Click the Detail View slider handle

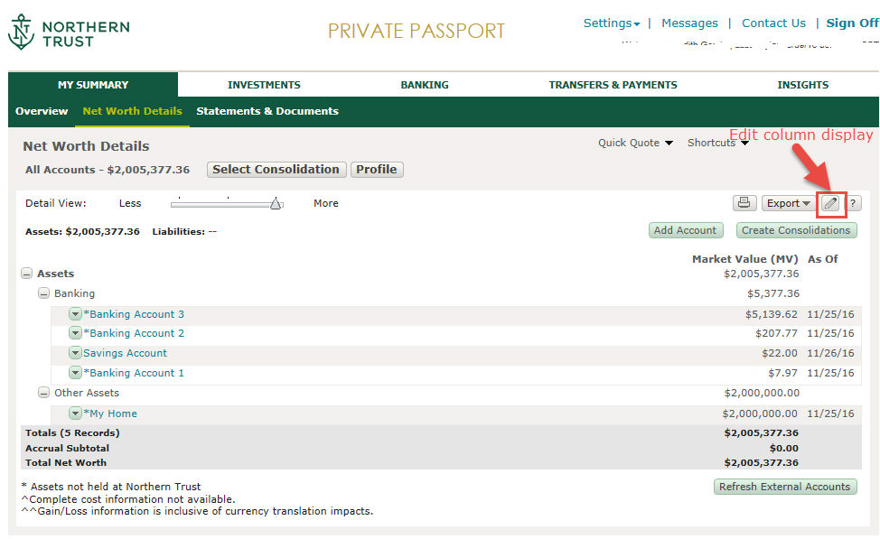pos(276,203)
